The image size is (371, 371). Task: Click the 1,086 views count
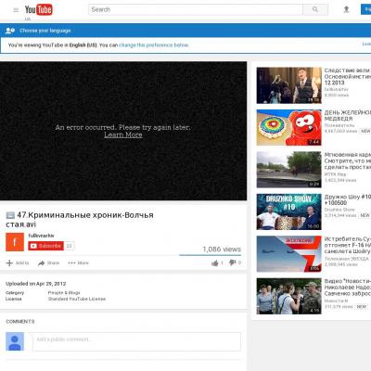coord(222,249)
